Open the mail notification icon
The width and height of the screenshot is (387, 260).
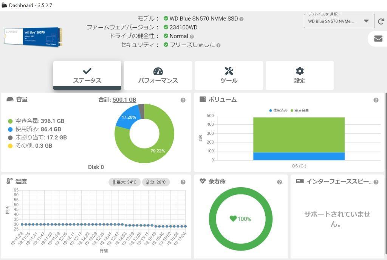[378, 38]
